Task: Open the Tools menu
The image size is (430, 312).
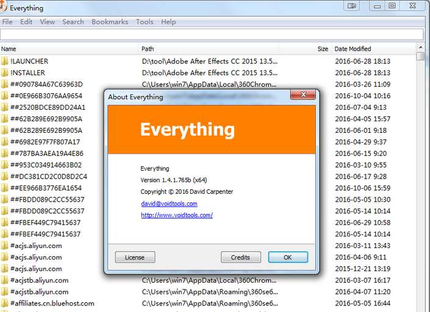Action: (x=145, y=22)
